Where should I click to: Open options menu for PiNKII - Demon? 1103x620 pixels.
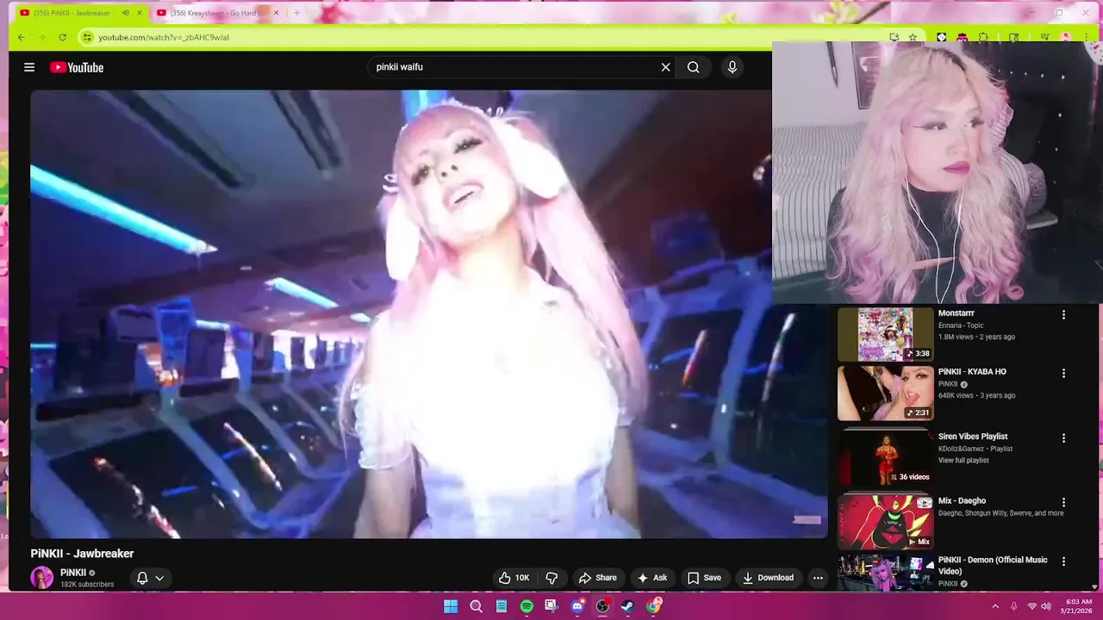point(1063,561)
